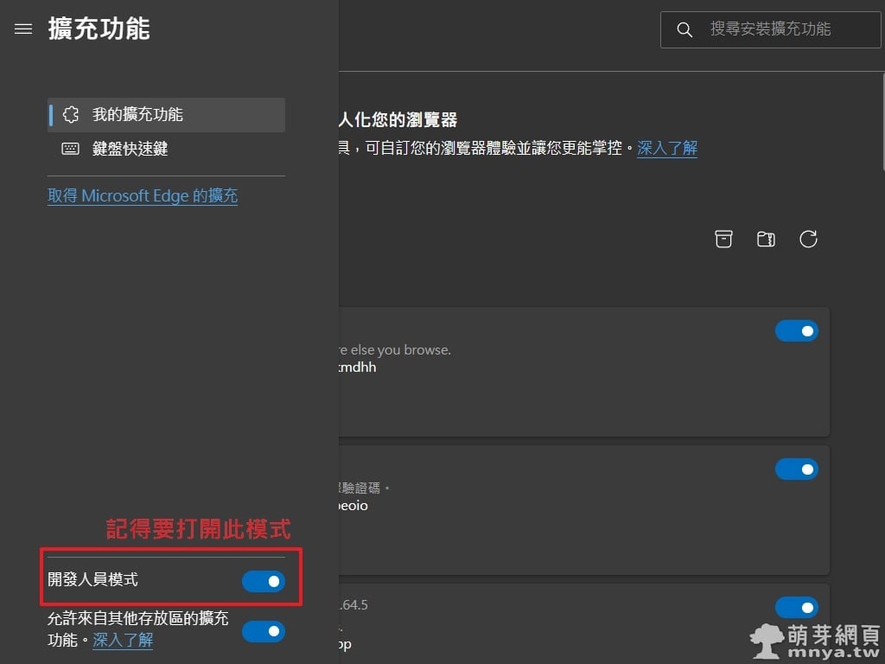The image size is (885, 664).
Task: Open the 取得 Microsoft Edge 的擴充 link
Action: [143, 196]
